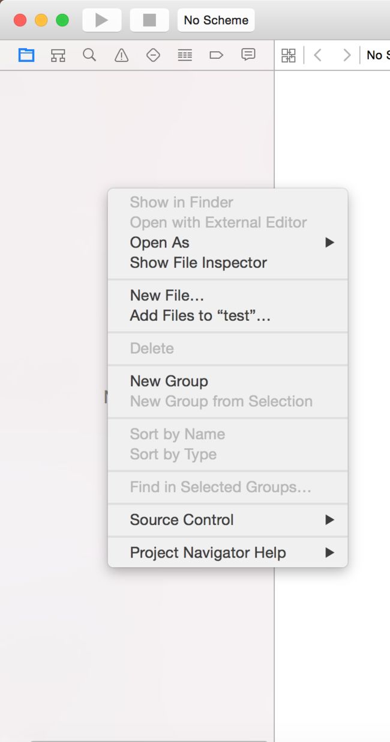Show the Debug navigator lines icon
This screenshot has width=390, height=742.
click(x=185, y=55)
